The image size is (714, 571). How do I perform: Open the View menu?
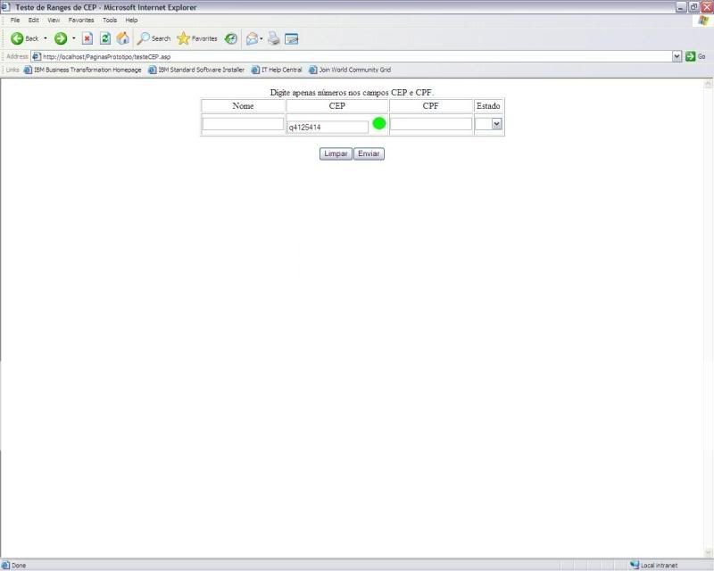tap(54, 20)
